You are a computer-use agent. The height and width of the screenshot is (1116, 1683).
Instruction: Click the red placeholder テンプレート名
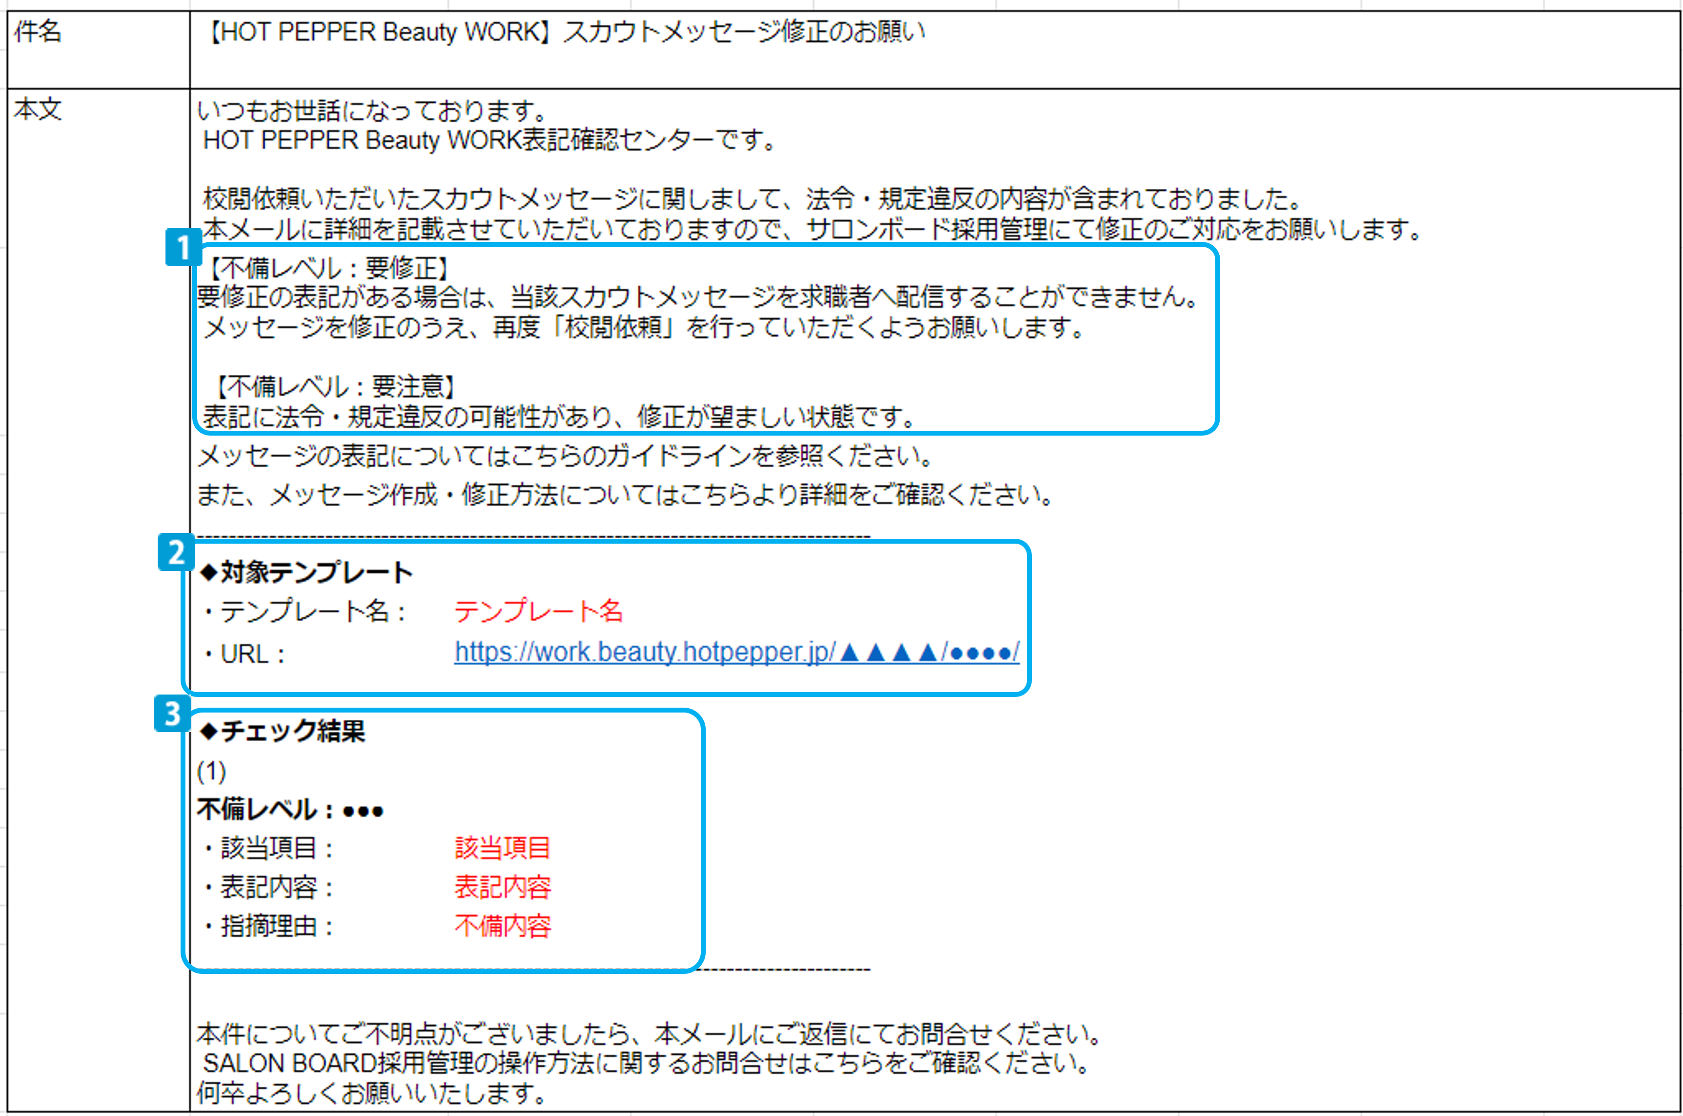coord(539,611)
